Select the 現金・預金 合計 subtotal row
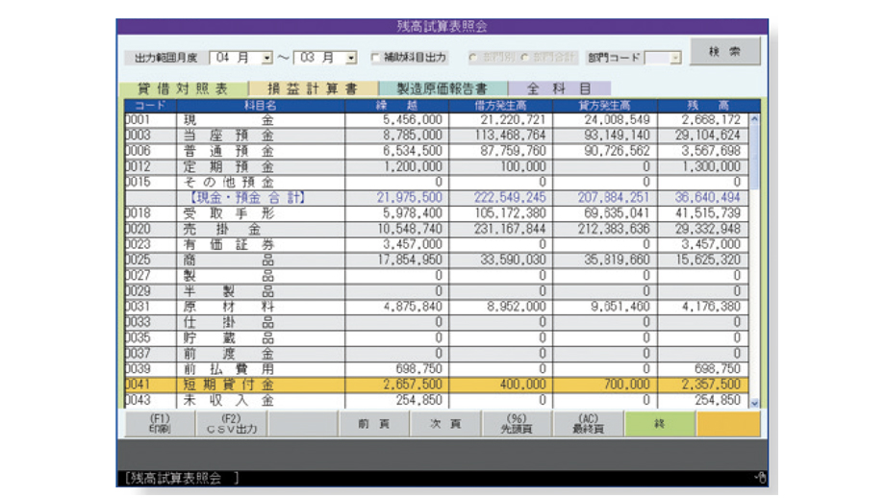885x498 pixels. point(437,197)
